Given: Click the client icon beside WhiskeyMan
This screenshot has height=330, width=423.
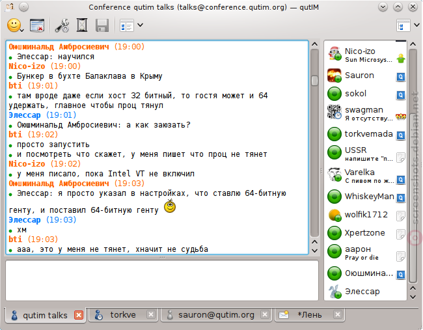Looking at the screenshot, I should [401, 198].
